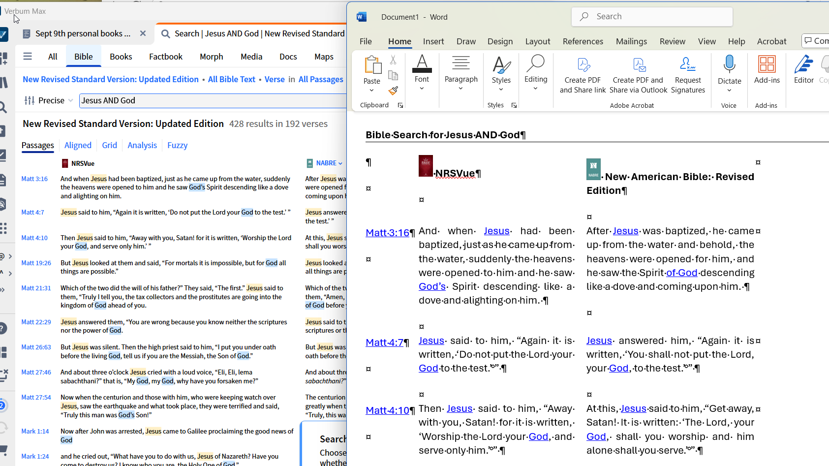This screenshot has width=829, height=466.
Task: Click the document icon on Sept 9th tab
Action: (x=28, y=33)
